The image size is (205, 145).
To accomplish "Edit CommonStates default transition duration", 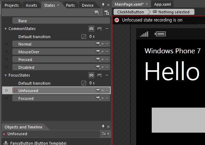I will pyautogui.click(x=92, y=36).
